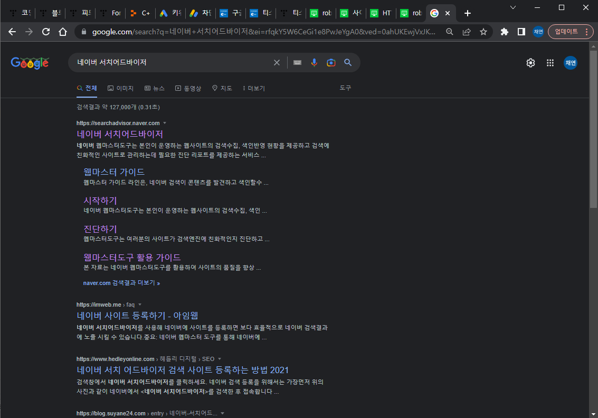Switch to the 이미지 tab
The height and width of the screenshot is (418, 598).
click(120, 88)
